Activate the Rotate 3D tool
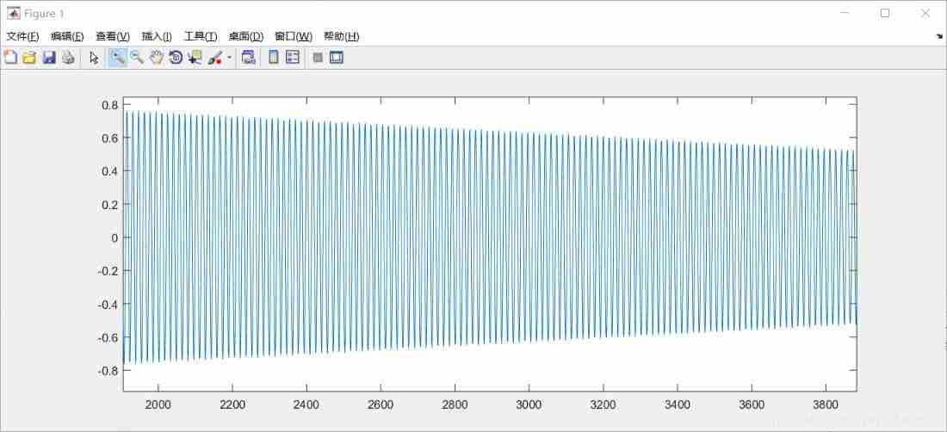 click(176, 58)
